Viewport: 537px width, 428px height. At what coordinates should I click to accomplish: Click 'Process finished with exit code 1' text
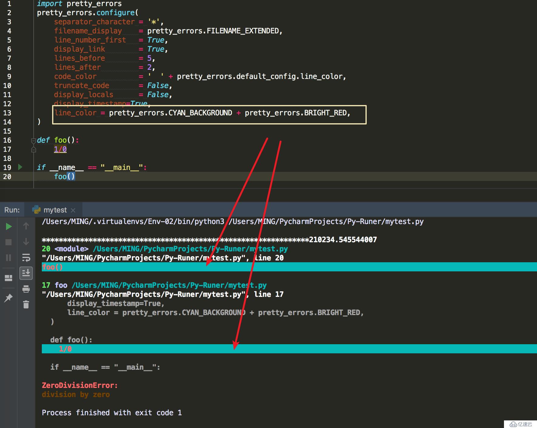(112, 413)
